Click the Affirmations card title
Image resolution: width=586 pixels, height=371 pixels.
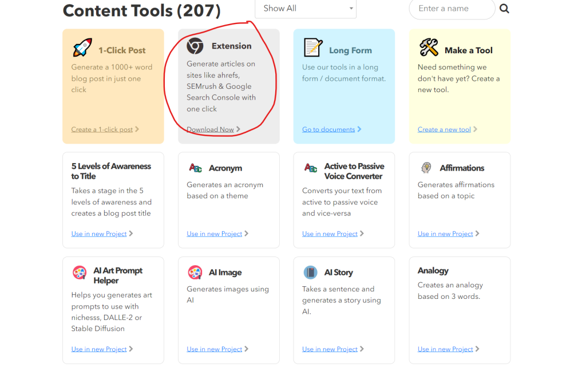462,168
